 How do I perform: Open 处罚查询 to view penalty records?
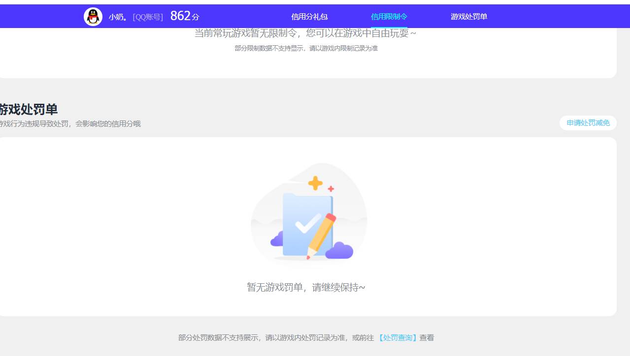pyautogui.click(x=397, y=337)
